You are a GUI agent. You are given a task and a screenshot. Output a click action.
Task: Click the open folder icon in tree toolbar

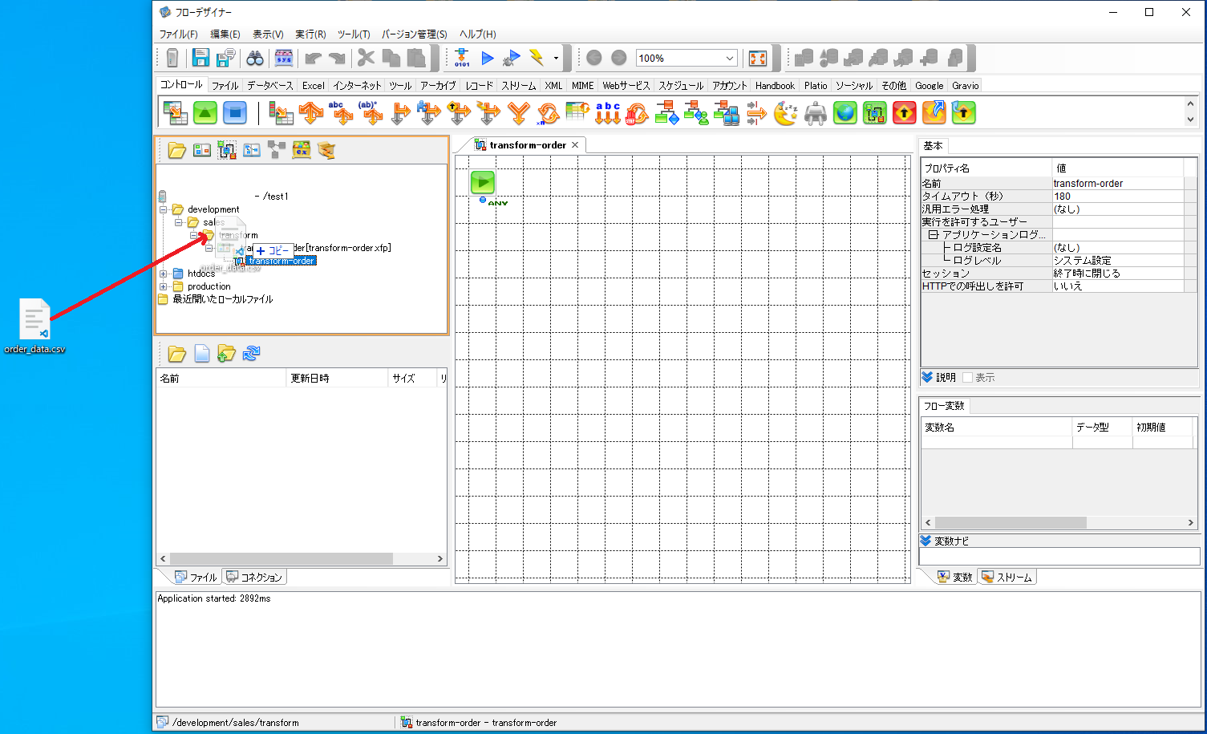(x=176, y=150)
